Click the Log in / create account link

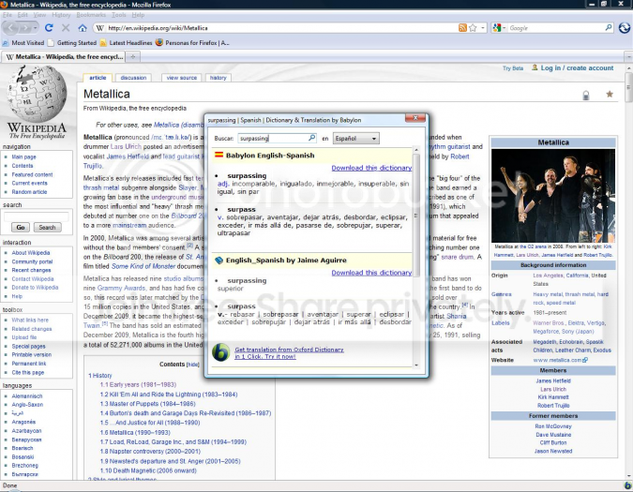pyautogui.click(x=576, y=67)
